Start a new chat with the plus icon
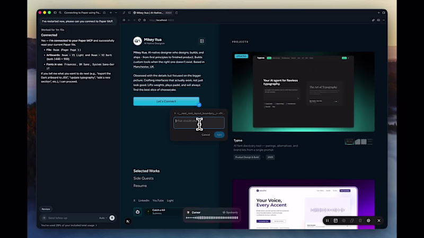Screen dimensions: 424x238 click(x=111, y=13)
